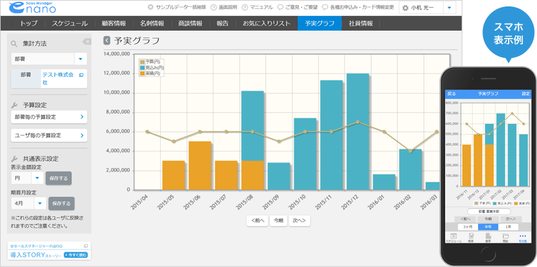Click the 次へ> button under the chart
Image resolution: width=537 pixels, height=267 pixels.
tap(299, 221)
